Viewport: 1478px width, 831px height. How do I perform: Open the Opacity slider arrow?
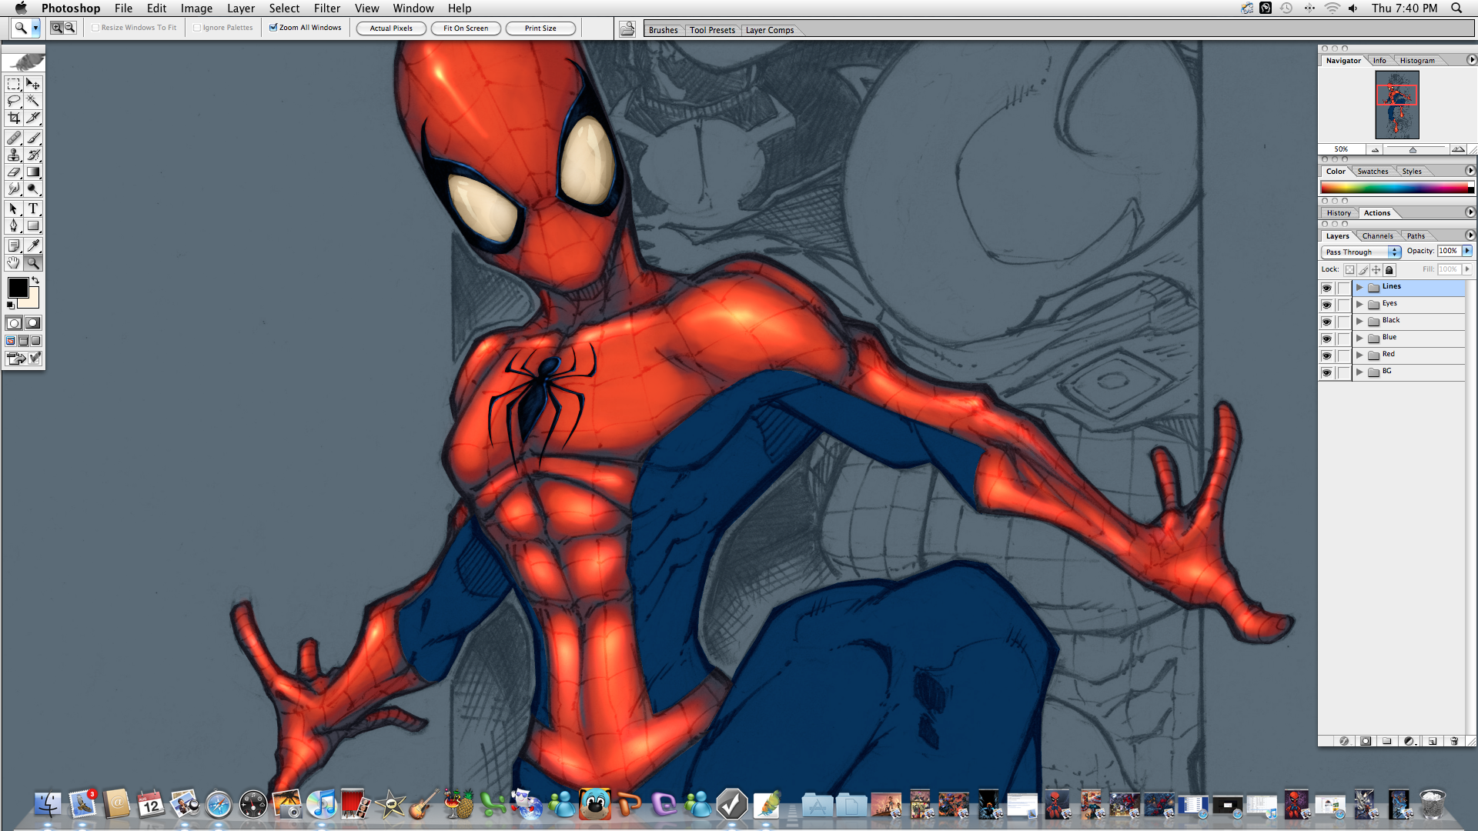[1467, 251]
